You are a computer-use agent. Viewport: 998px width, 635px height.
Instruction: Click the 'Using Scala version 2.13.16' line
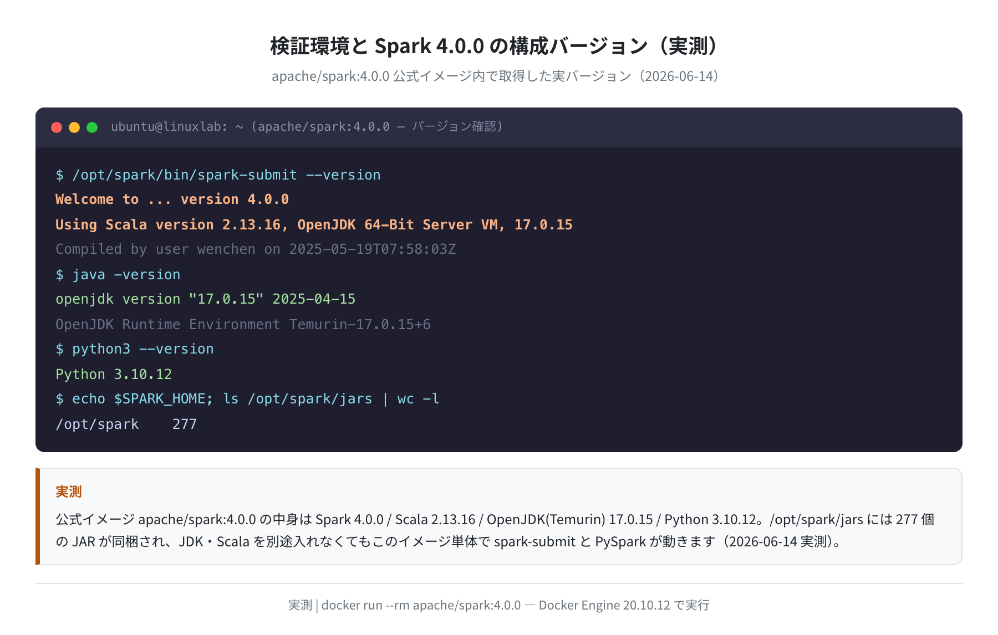[x=314, y=225]
